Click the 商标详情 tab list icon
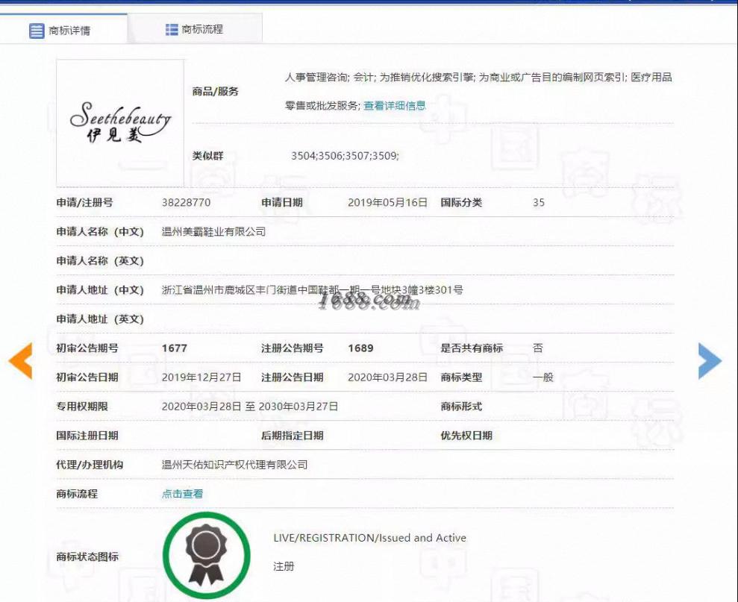 coord(37,31)
